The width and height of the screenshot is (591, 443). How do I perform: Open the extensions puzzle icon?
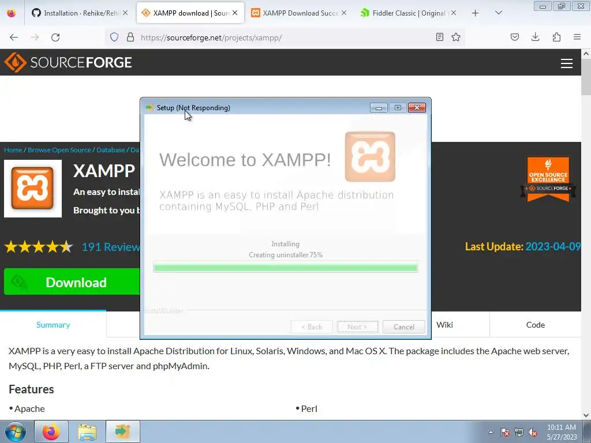pos(556,37)
